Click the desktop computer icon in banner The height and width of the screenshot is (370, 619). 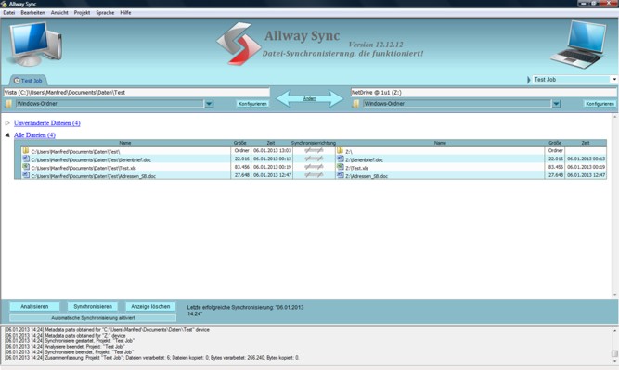pos(35,44)
